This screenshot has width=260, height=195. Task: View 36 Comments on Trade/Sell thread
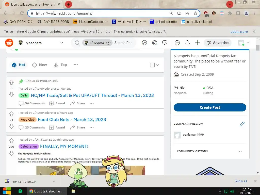(32, 103)
